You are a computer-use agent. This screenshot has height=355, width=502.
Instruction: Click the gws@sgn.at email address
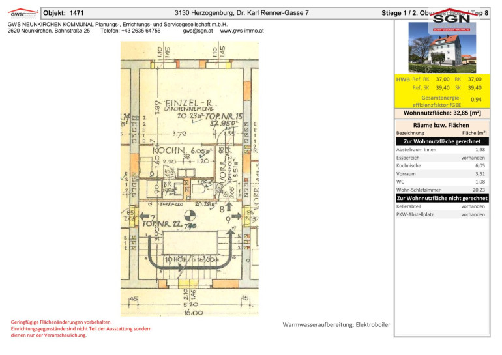pos(198,31)
